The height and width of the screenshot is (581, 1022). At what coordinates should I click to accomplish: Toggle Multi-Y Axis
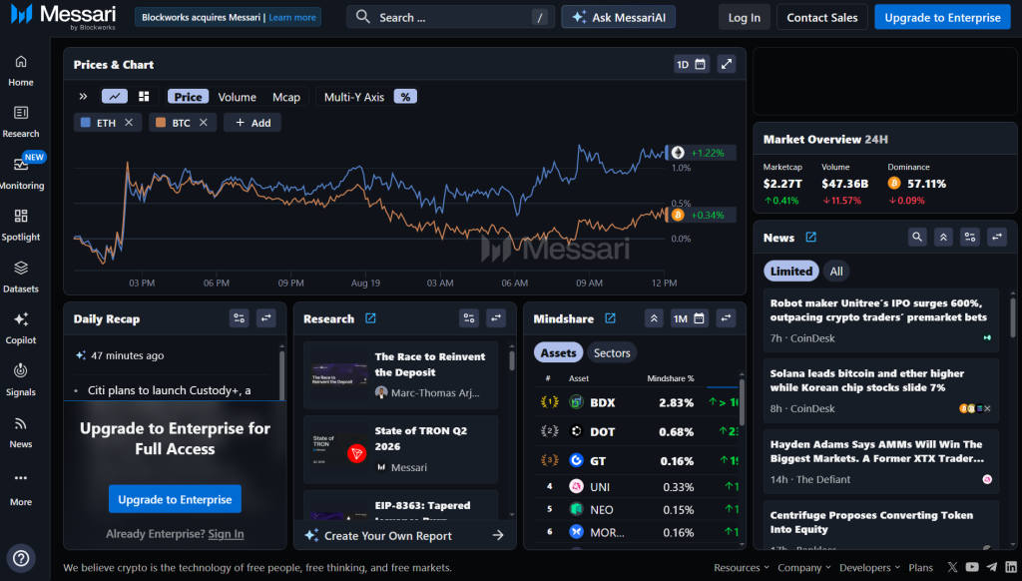[x=354, y=97]
